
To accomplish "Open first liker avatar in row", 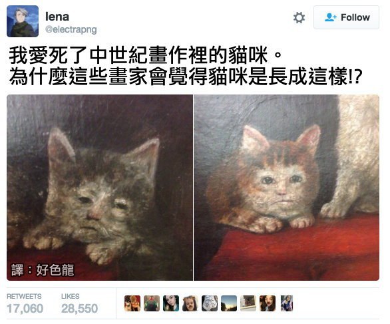I will (x=132, y=303).
